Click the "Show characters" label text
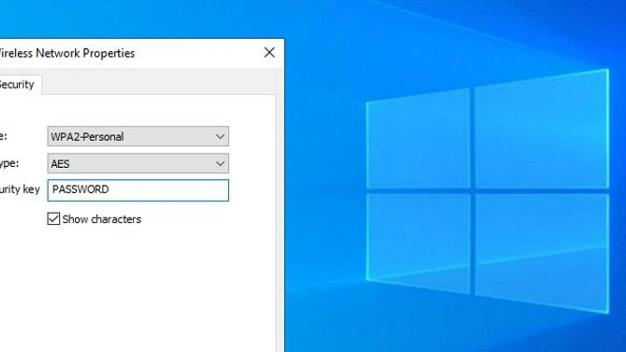This screenshot has height=352, width=626. (102, 219)
